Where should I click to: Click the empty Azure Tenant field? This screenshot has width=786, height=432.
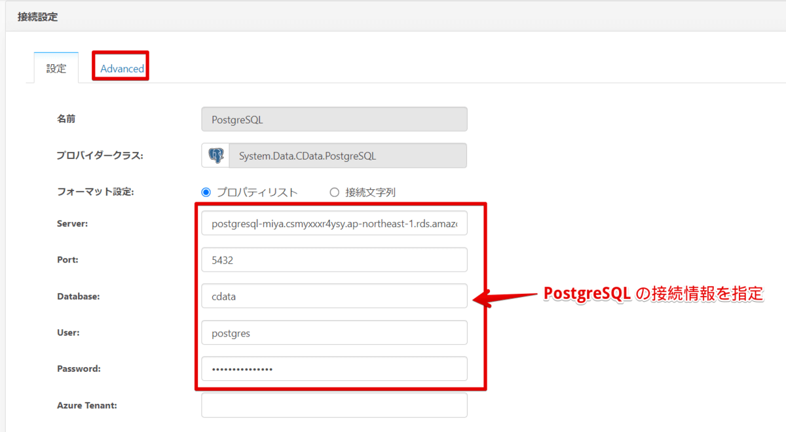point(334,405)
